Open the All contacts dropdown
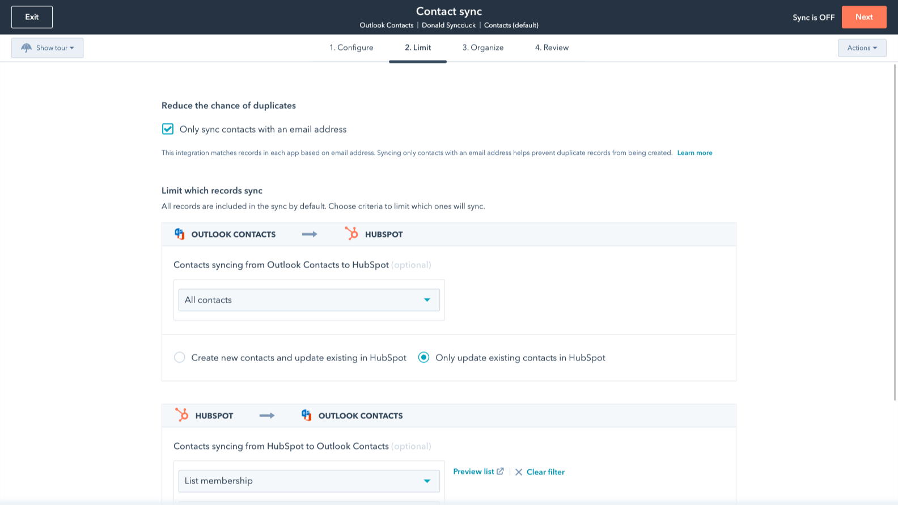 pyautogui.click(x=309, y=300)
